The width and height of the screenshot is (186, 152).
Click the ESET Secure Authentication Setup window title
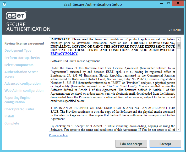92,4
